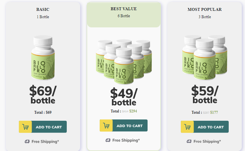Click the $59/bottle price text
The width and height of the screenshot is (245, 151).
(x=205, y=95)
